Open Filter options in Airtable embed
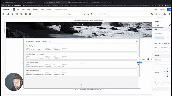Screen dimensions: 172x96 click(x=38, y=41)
